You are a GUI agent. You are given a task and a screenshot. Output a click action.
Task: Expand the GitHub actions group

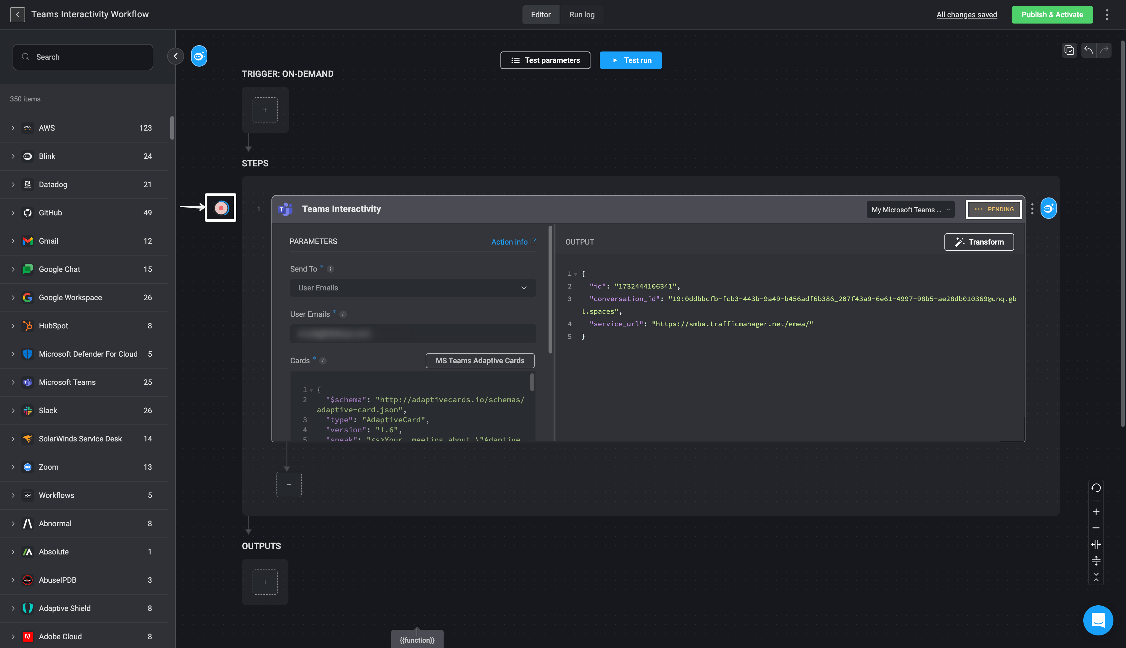[13, 213]
